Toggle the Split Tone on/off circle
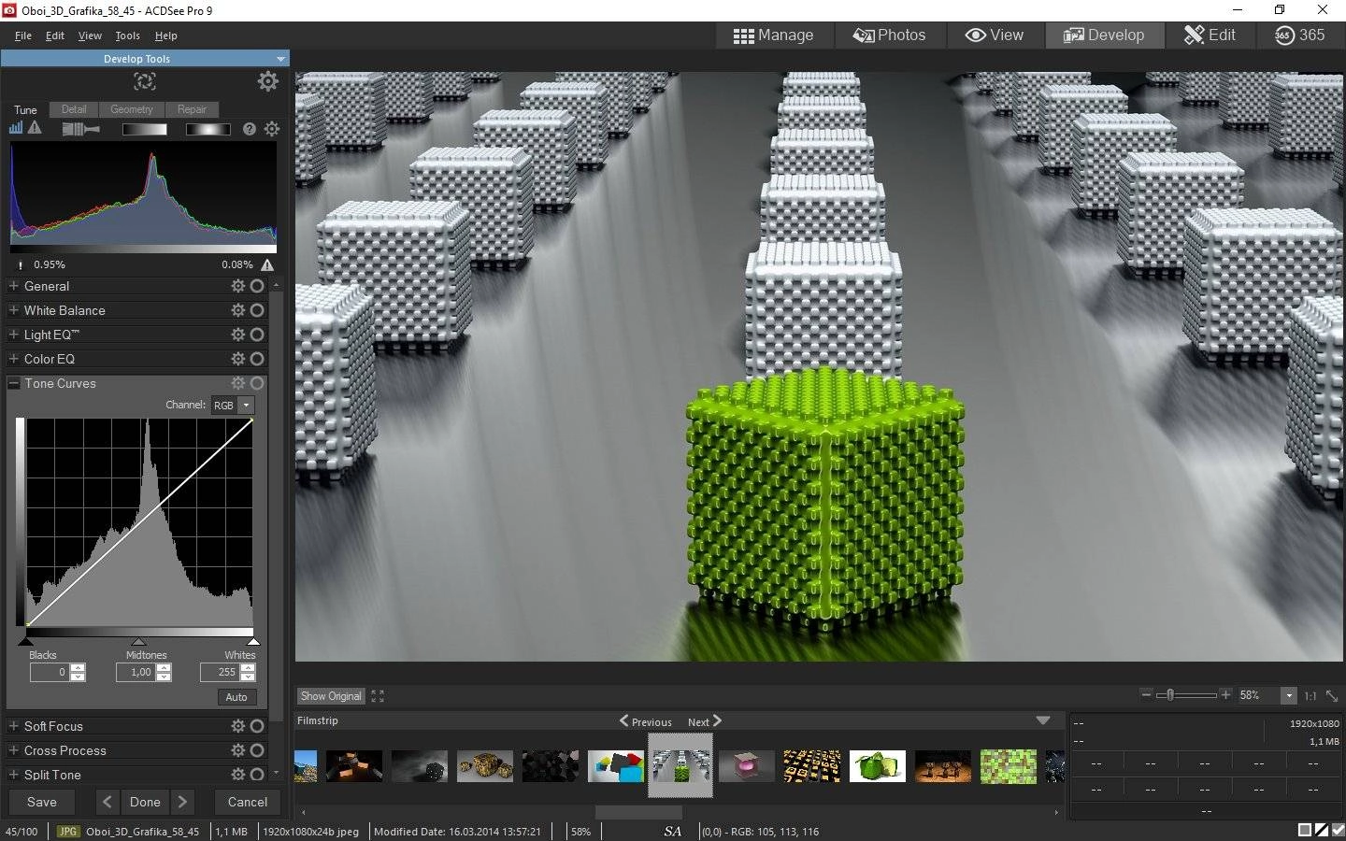 (257, 775)
